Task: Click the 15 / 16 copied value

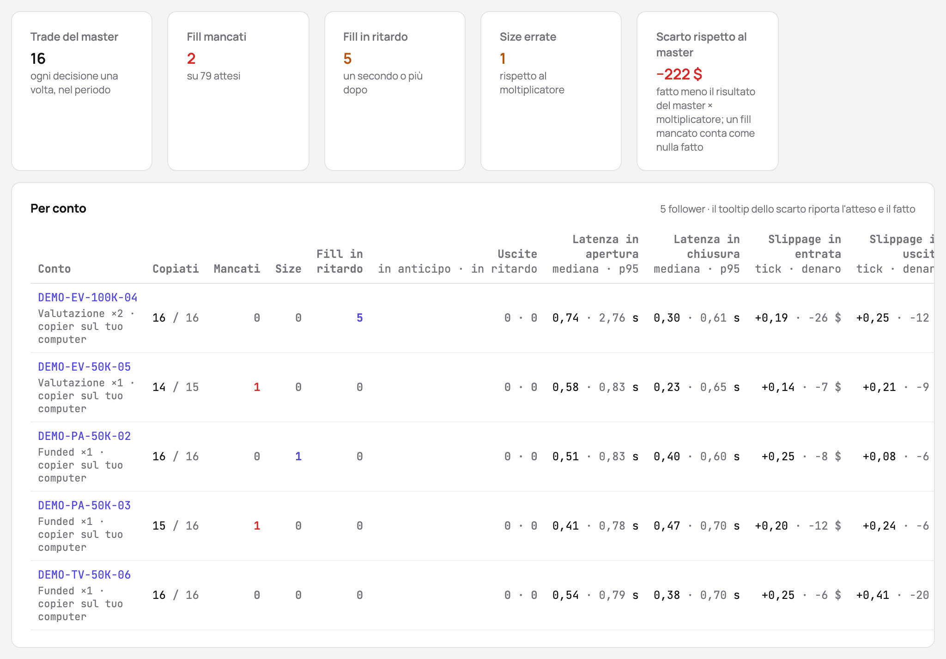Action: click(176, 526)
